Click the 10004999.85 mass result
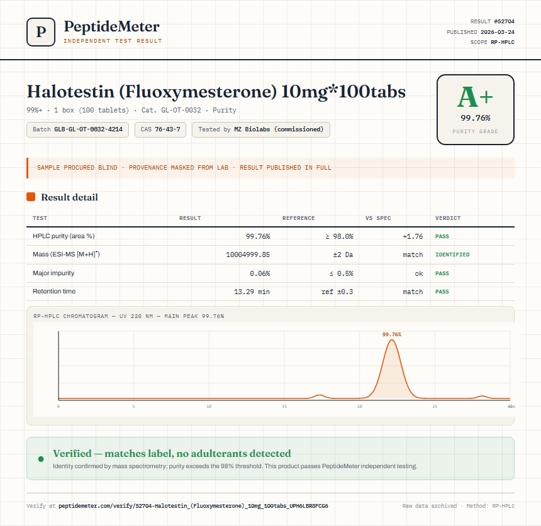This screenshot has width=541, height=526. point(248,255)
